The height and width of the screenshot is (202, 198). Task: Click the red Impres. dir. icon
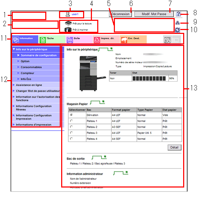[x=97, y=40]
